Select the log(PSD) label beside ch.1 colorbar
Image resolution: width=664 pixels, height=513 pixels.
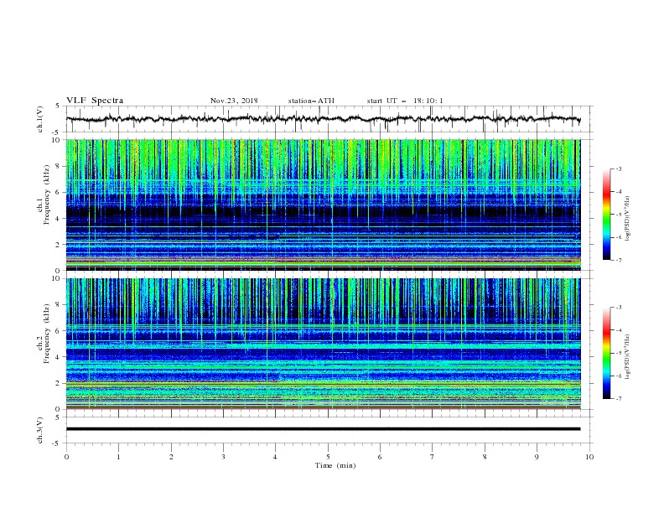click(x=628, y=219)
